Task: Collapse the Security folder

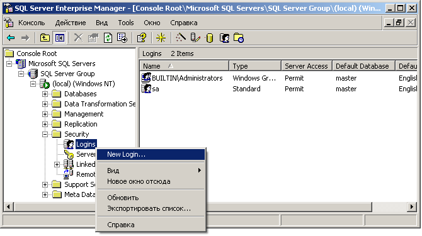Action: tap(45, 135)
